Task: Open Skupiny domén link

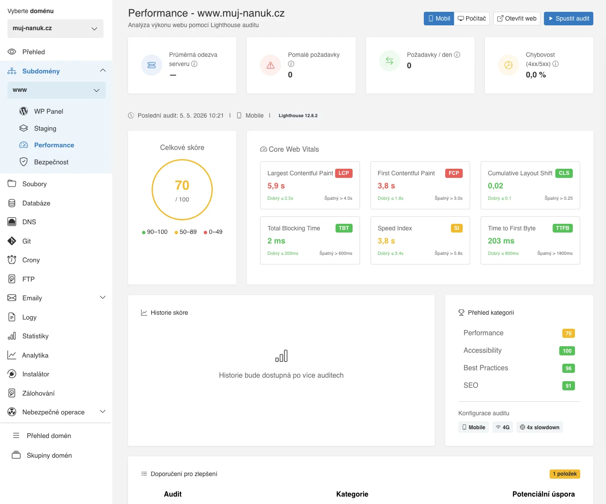Action: 49,455
